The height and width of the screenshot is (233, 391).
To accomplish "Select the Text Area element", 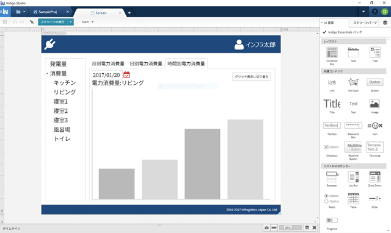I will coord(375,149).
